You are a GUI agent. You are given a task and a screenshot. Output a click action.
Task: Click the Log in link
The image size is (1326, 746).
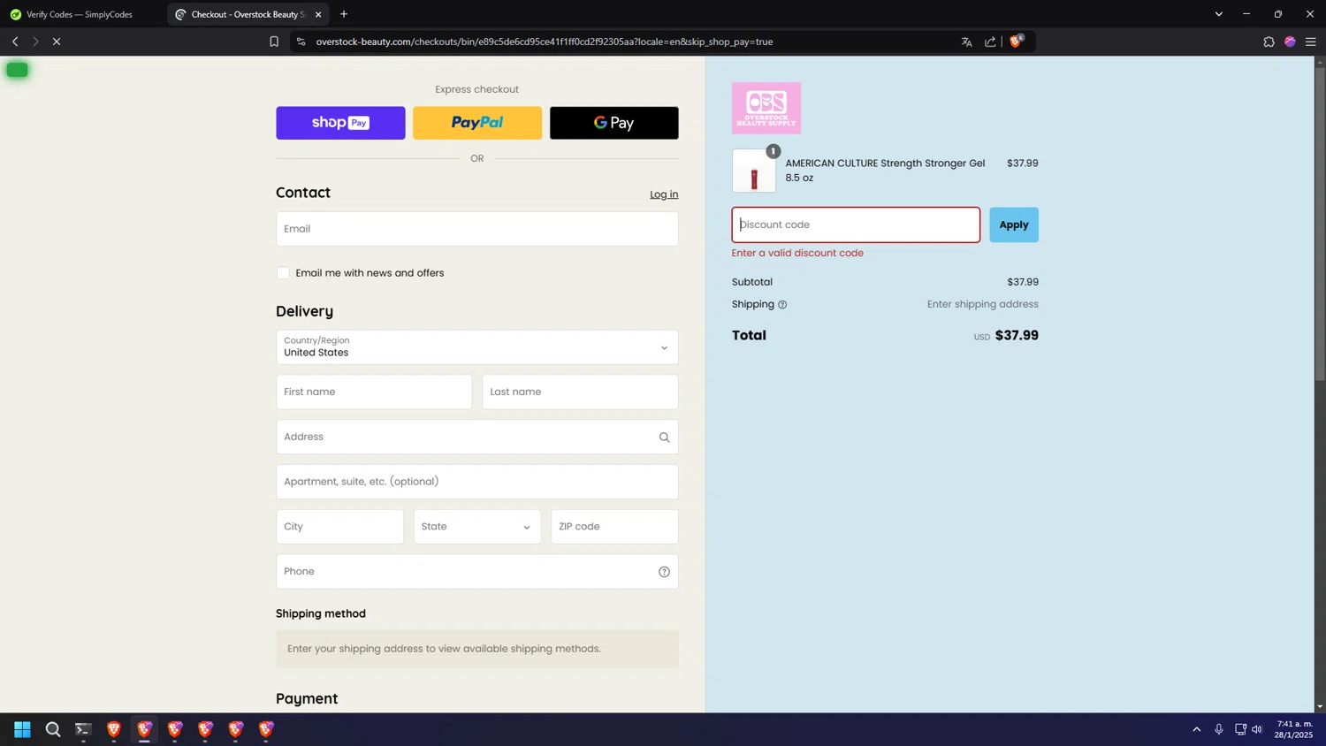point(664,194)
